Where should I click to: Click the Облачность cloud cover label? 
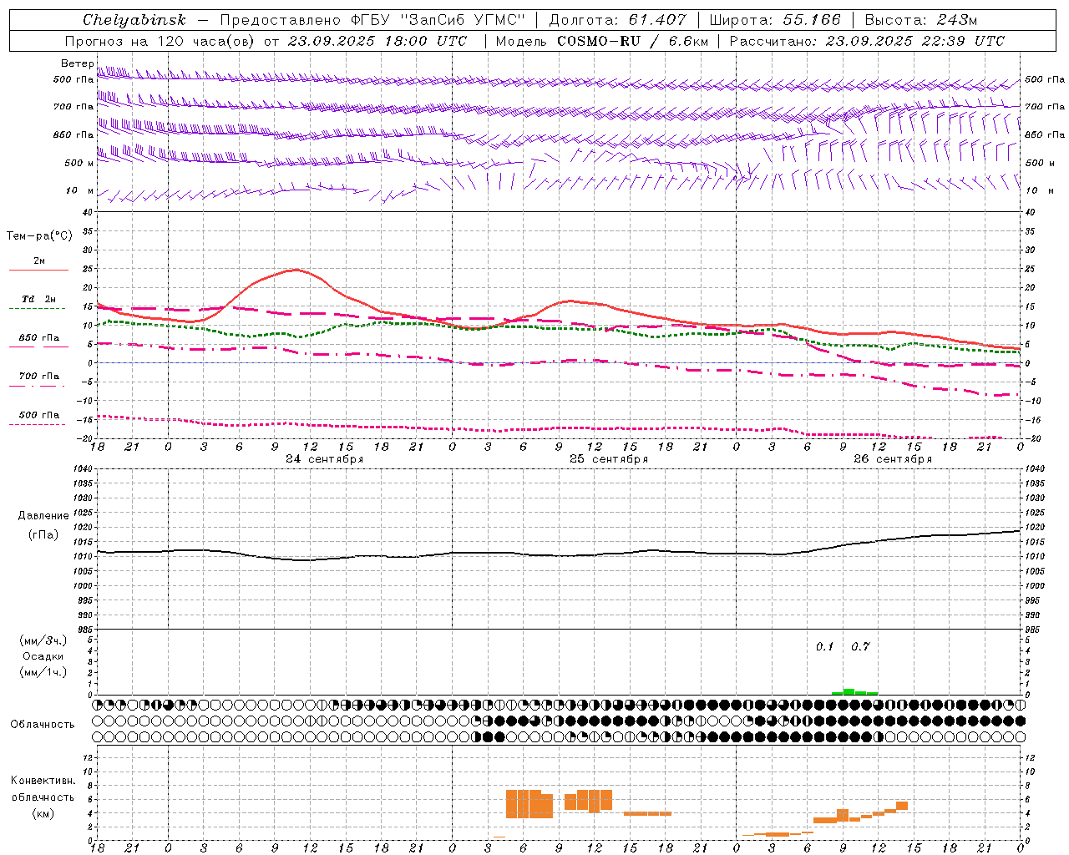pyautogui.click(x=43, y=724)
